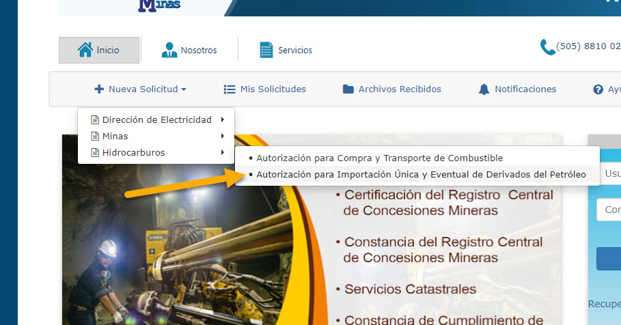621x325 pixels.
Task: Click the document icon next to Hidrocarburos
Action: [x=95, y=152]
